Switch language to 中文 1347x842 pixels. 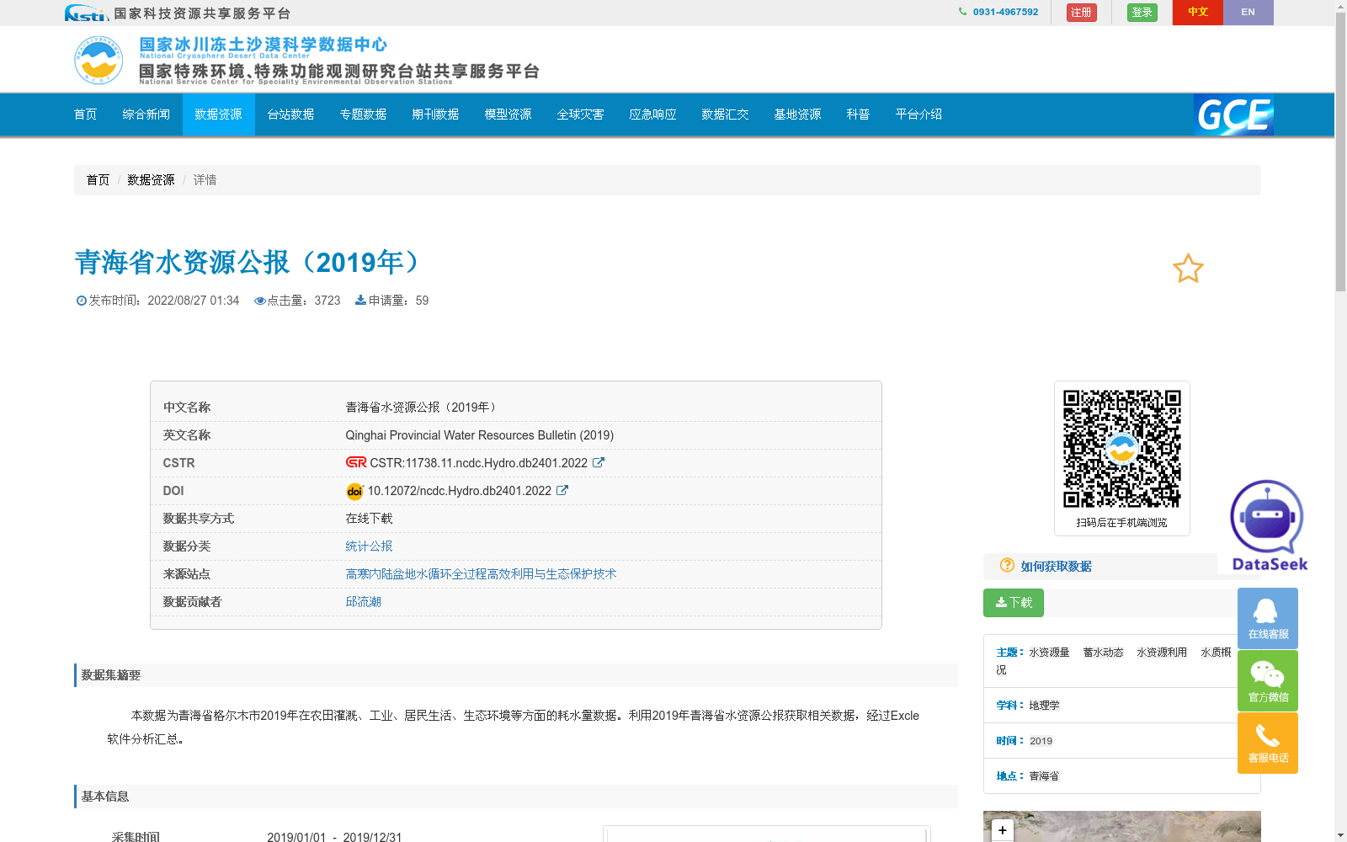pos(1198,13)
